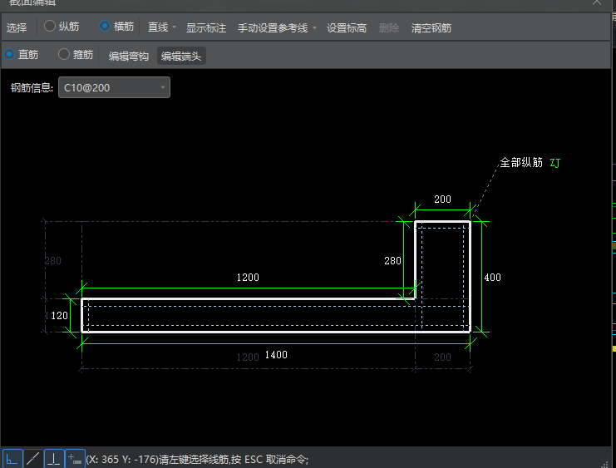This screenshot has height=468, width=616.
Task: Click 清空钢筋 button
Action: coord(431,28)
